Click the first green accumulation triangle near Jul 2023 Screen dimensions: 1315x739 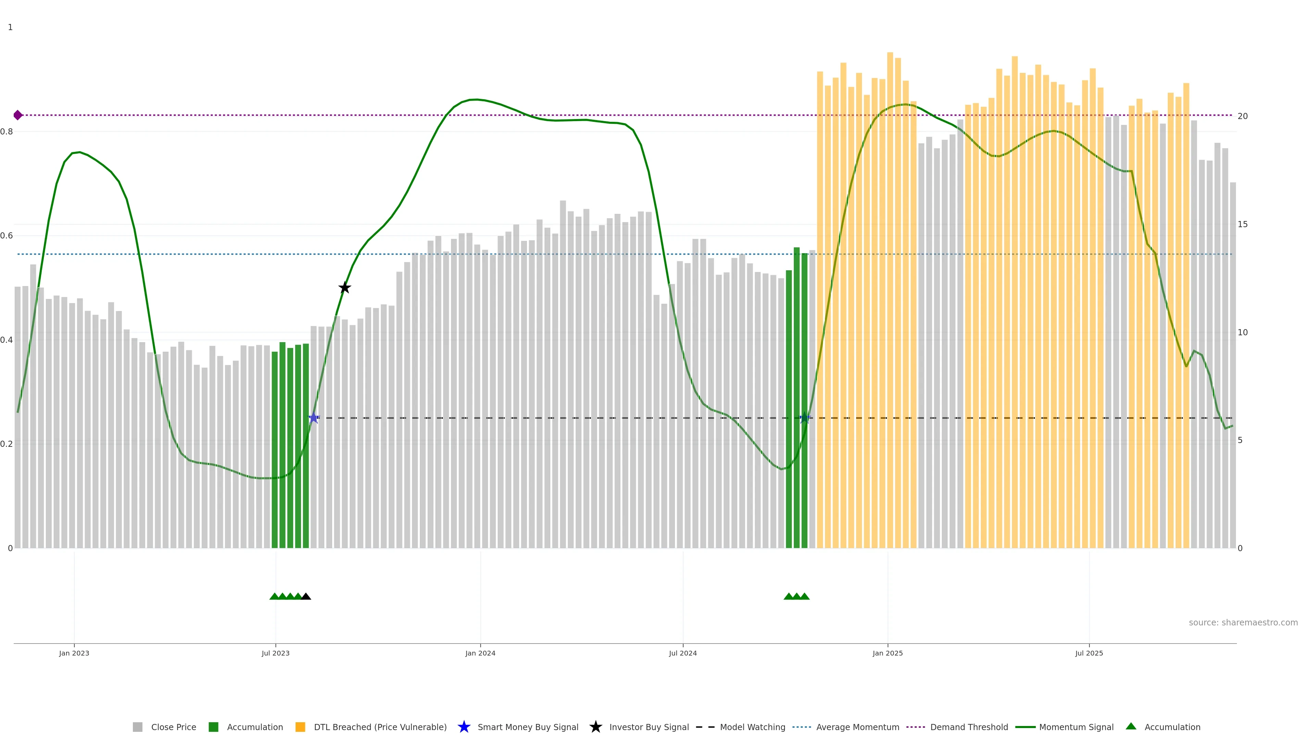coord(274,596)
